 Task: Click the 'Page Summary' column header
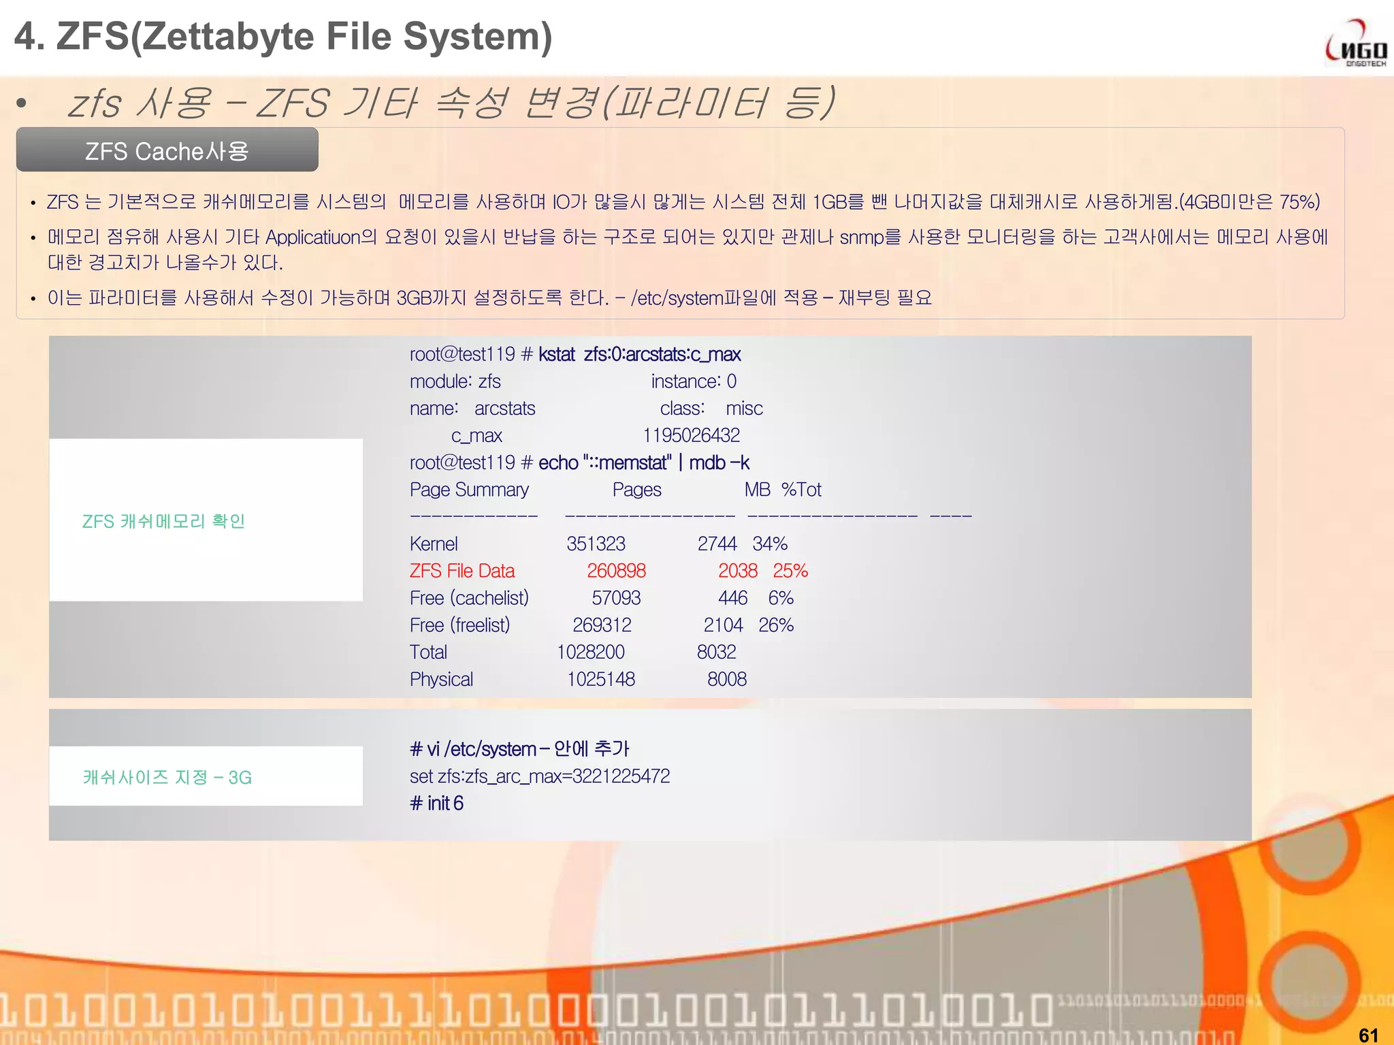469,490
